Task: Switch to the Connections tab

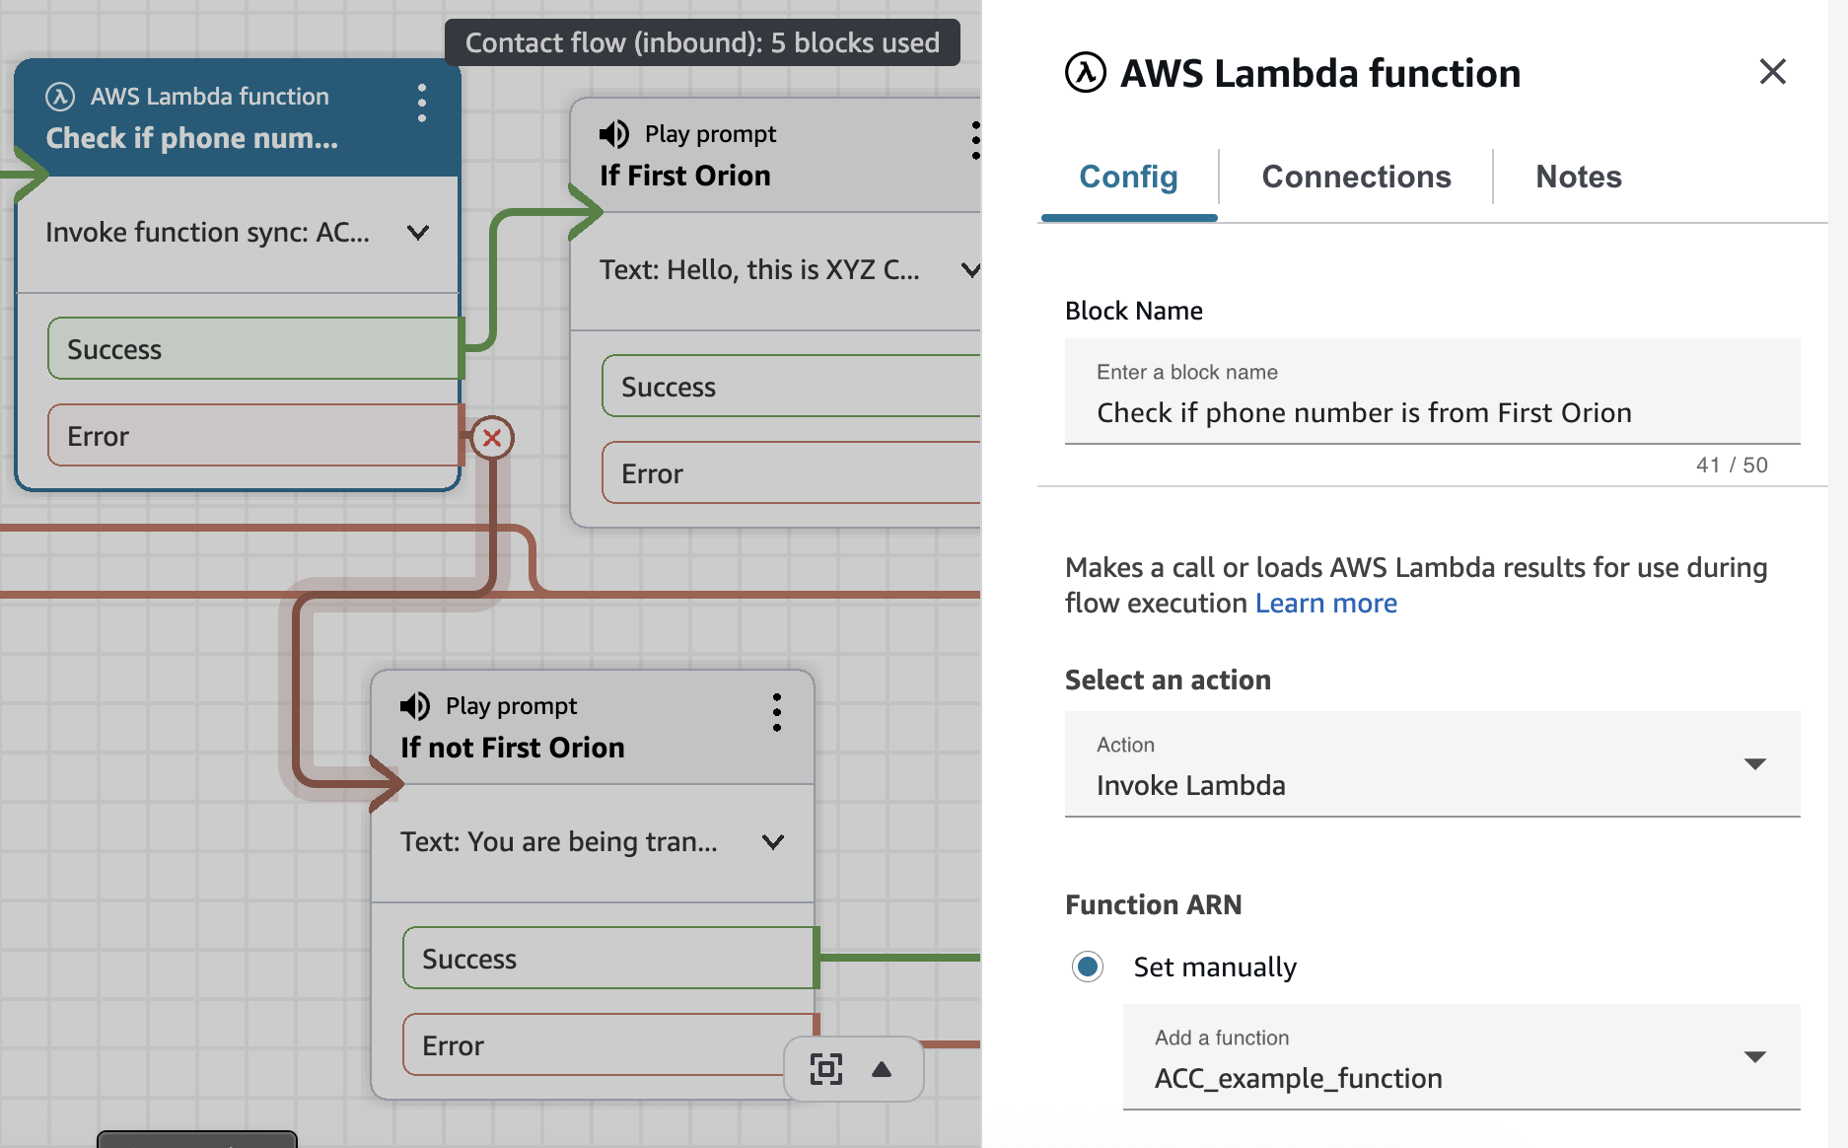Action: [x=1356, y=177]
